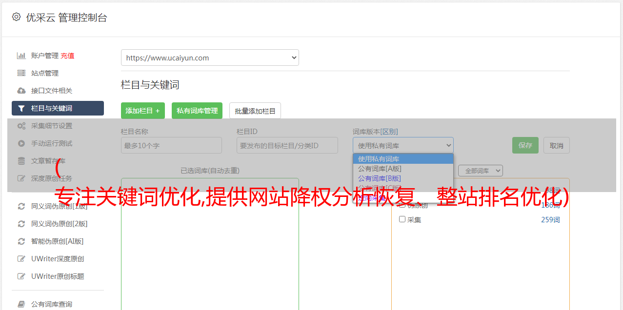The width and height of the screenshot is (623, 310).
Task: Focus the 栏目ID input field
Action: [x=287, y=145]
